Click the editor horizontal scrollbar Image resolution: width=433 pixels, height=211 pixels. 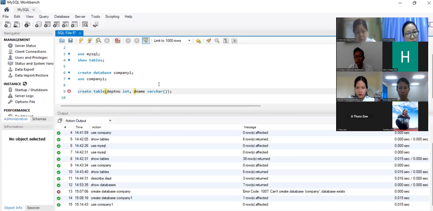click(160, 106)
